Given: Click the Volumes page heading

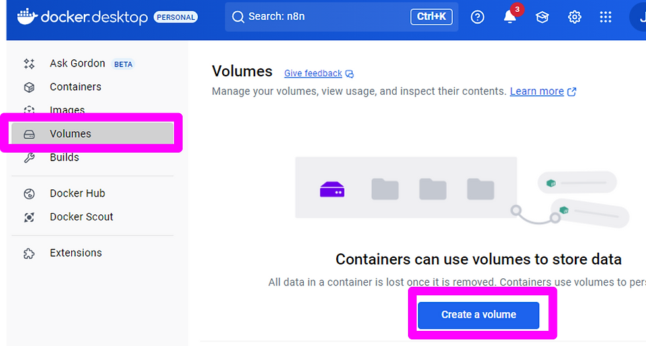Looking at the screenshot, I should [x=242, y=71].
